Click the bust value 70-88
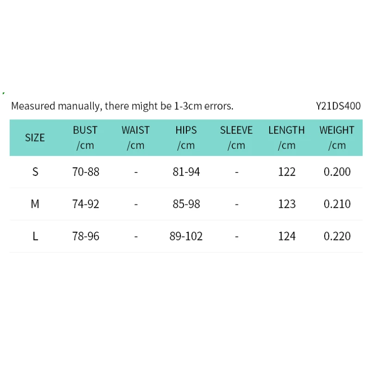The height and width of the screenshot is (370, 370). 86,172
